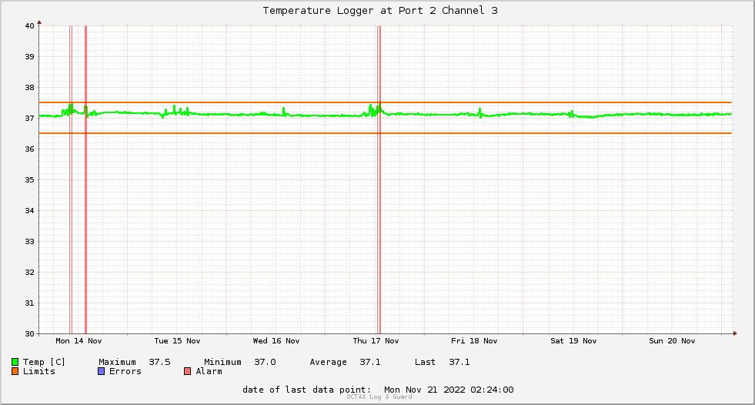
Task: Click the 'Temp [C]' legend label
Action: (44, 362)
